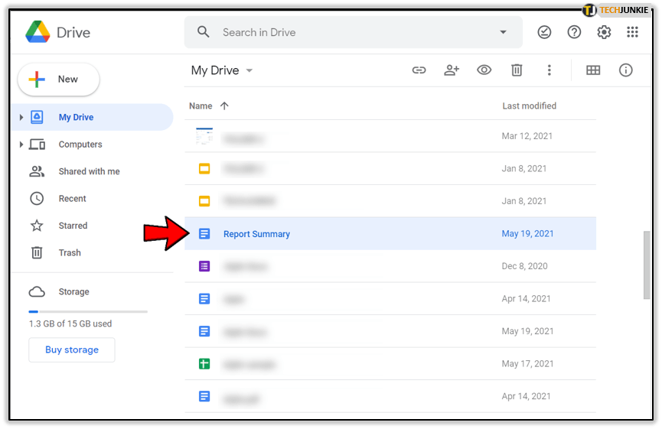Expand the My Drive tree in sidebar

21,118
